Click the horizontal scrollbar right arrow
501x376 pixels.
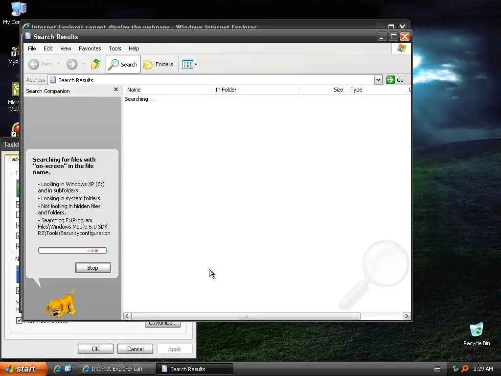tap(407, 316)
